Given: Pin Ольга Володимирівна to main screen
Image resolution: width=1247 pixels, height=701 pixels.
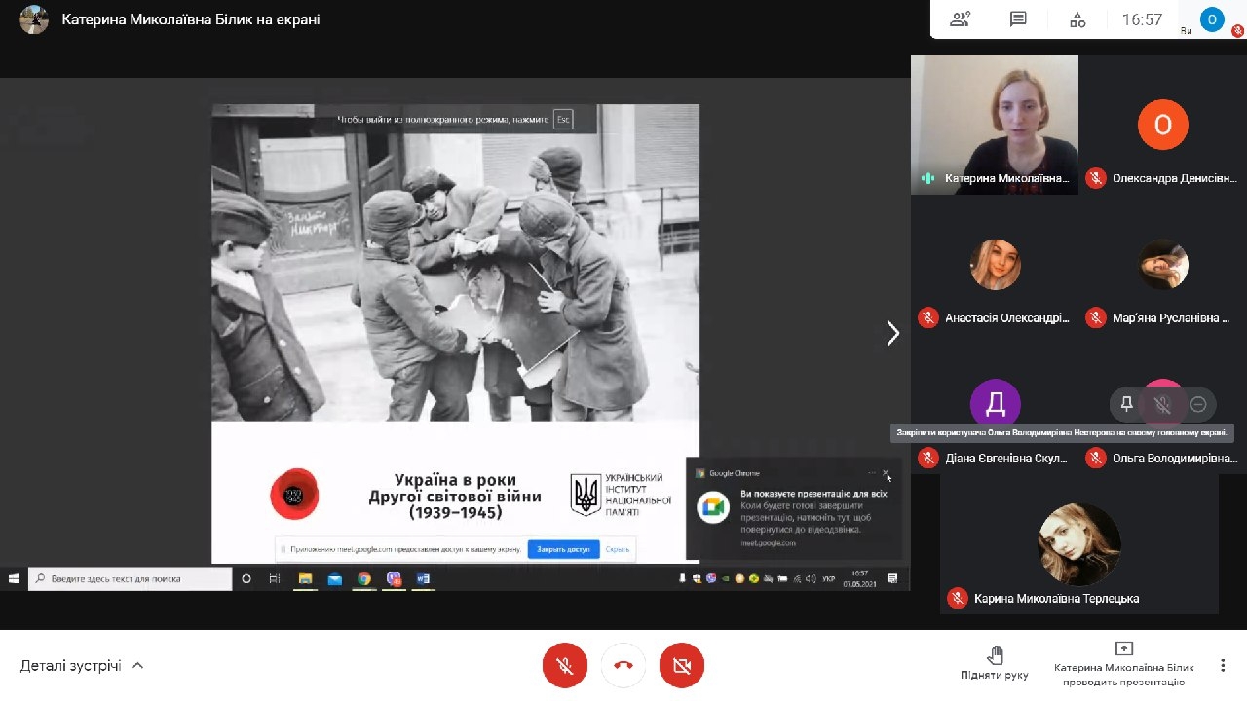Looking at the screenshot, I should click(1127, 404).
